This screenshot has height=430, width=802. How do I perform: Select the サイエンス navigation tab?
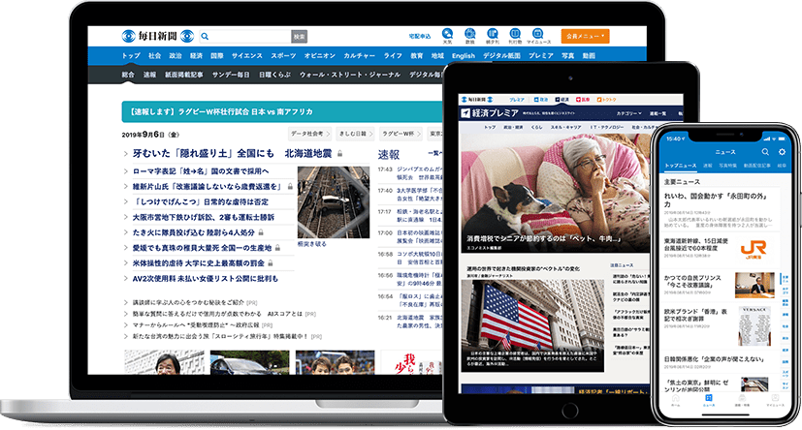(248, 56)
